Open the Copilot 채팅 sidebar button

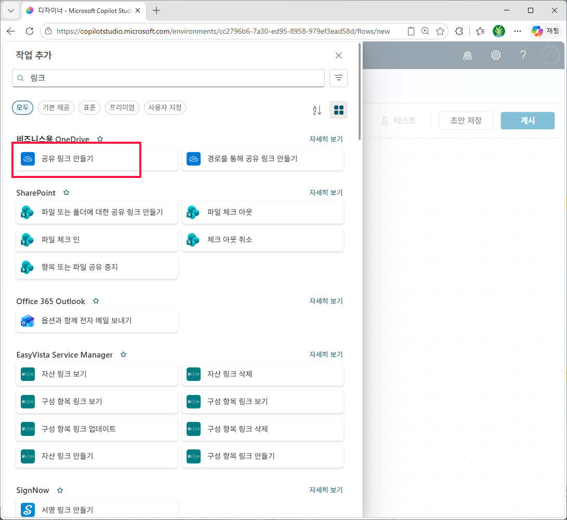coord(545,32)
